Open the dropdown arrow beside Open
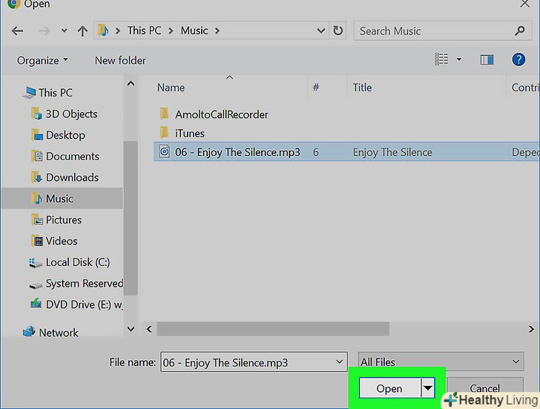Viewport: 540px width, 409px height. coord(428,388)
